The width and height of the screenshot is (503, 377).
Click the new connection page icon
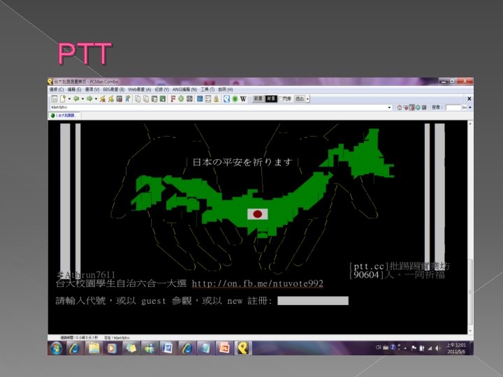(x=63, y=98)
